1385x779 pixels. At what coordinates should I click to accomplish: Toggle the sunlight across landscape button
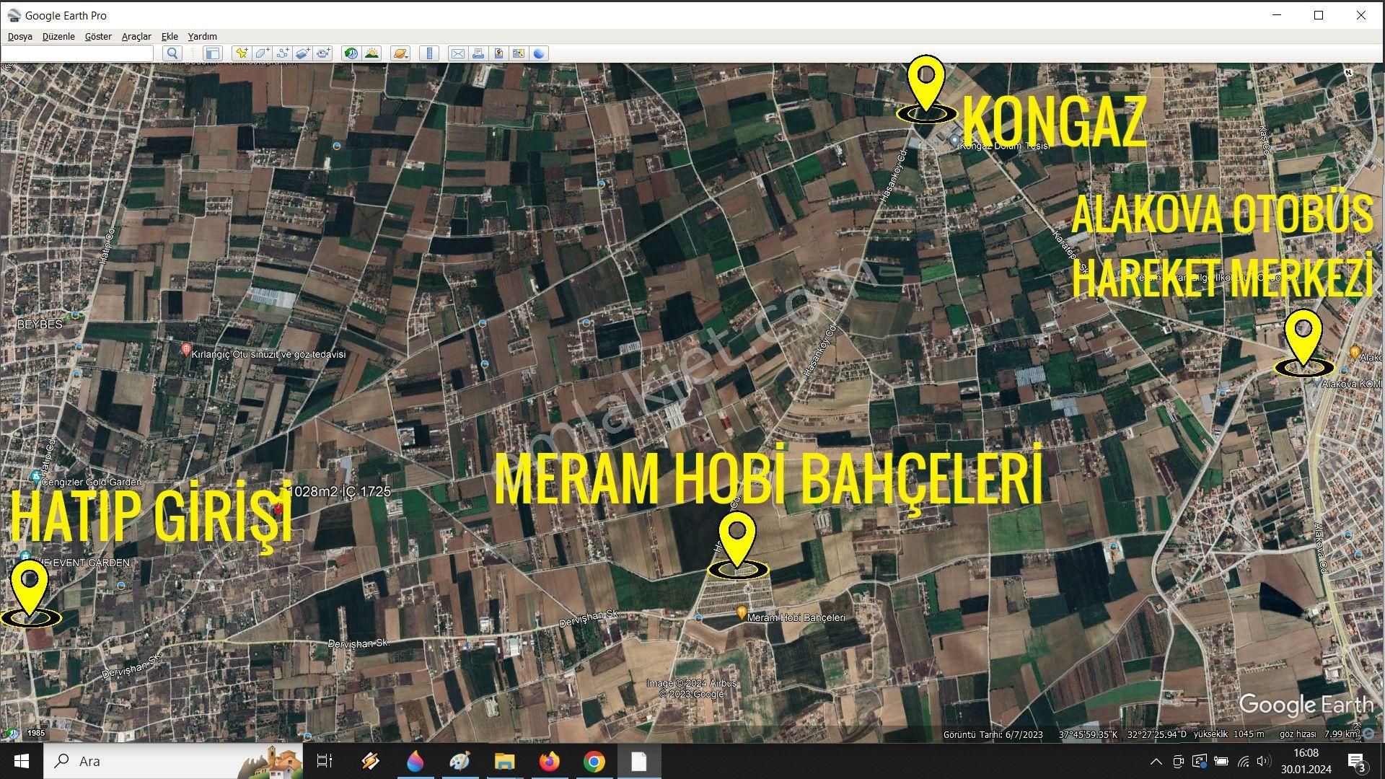point(372,53)
